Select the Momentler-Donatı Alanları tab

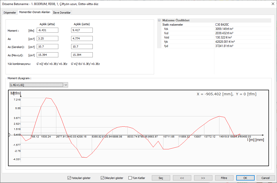point(35,12)
